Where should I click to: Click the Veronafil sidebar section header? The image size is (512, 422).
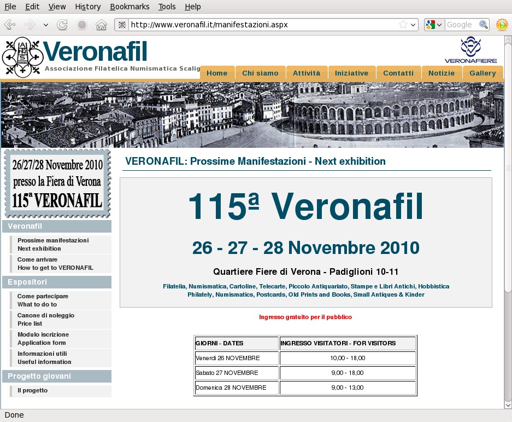click(57, 226)
